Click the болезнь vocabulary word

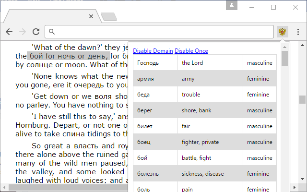coord(148,174)
